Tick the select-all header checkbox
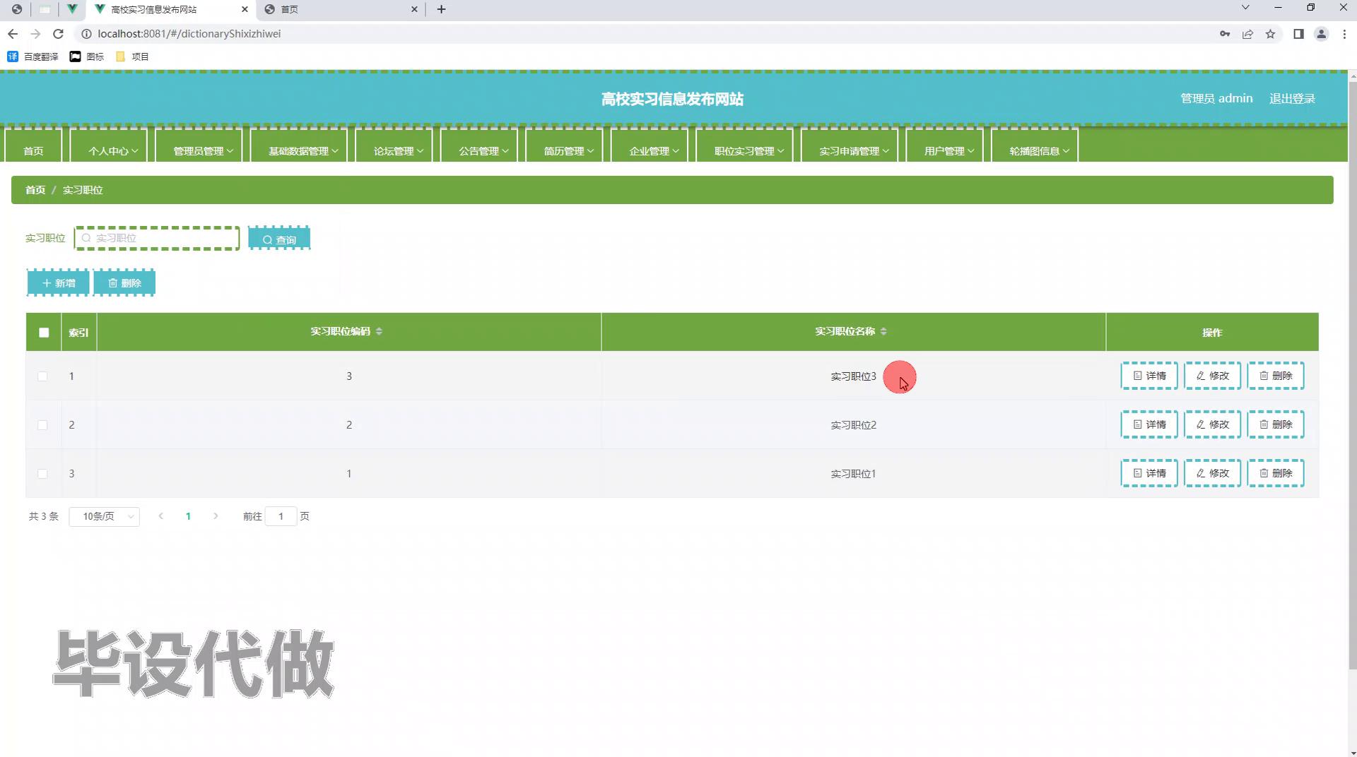This screenshot has width=1357, height=757. tap(44, 333)
